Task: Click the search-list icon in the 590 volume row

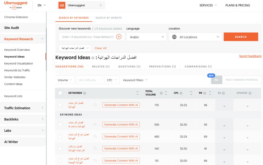Action: [x=95, y=125]
